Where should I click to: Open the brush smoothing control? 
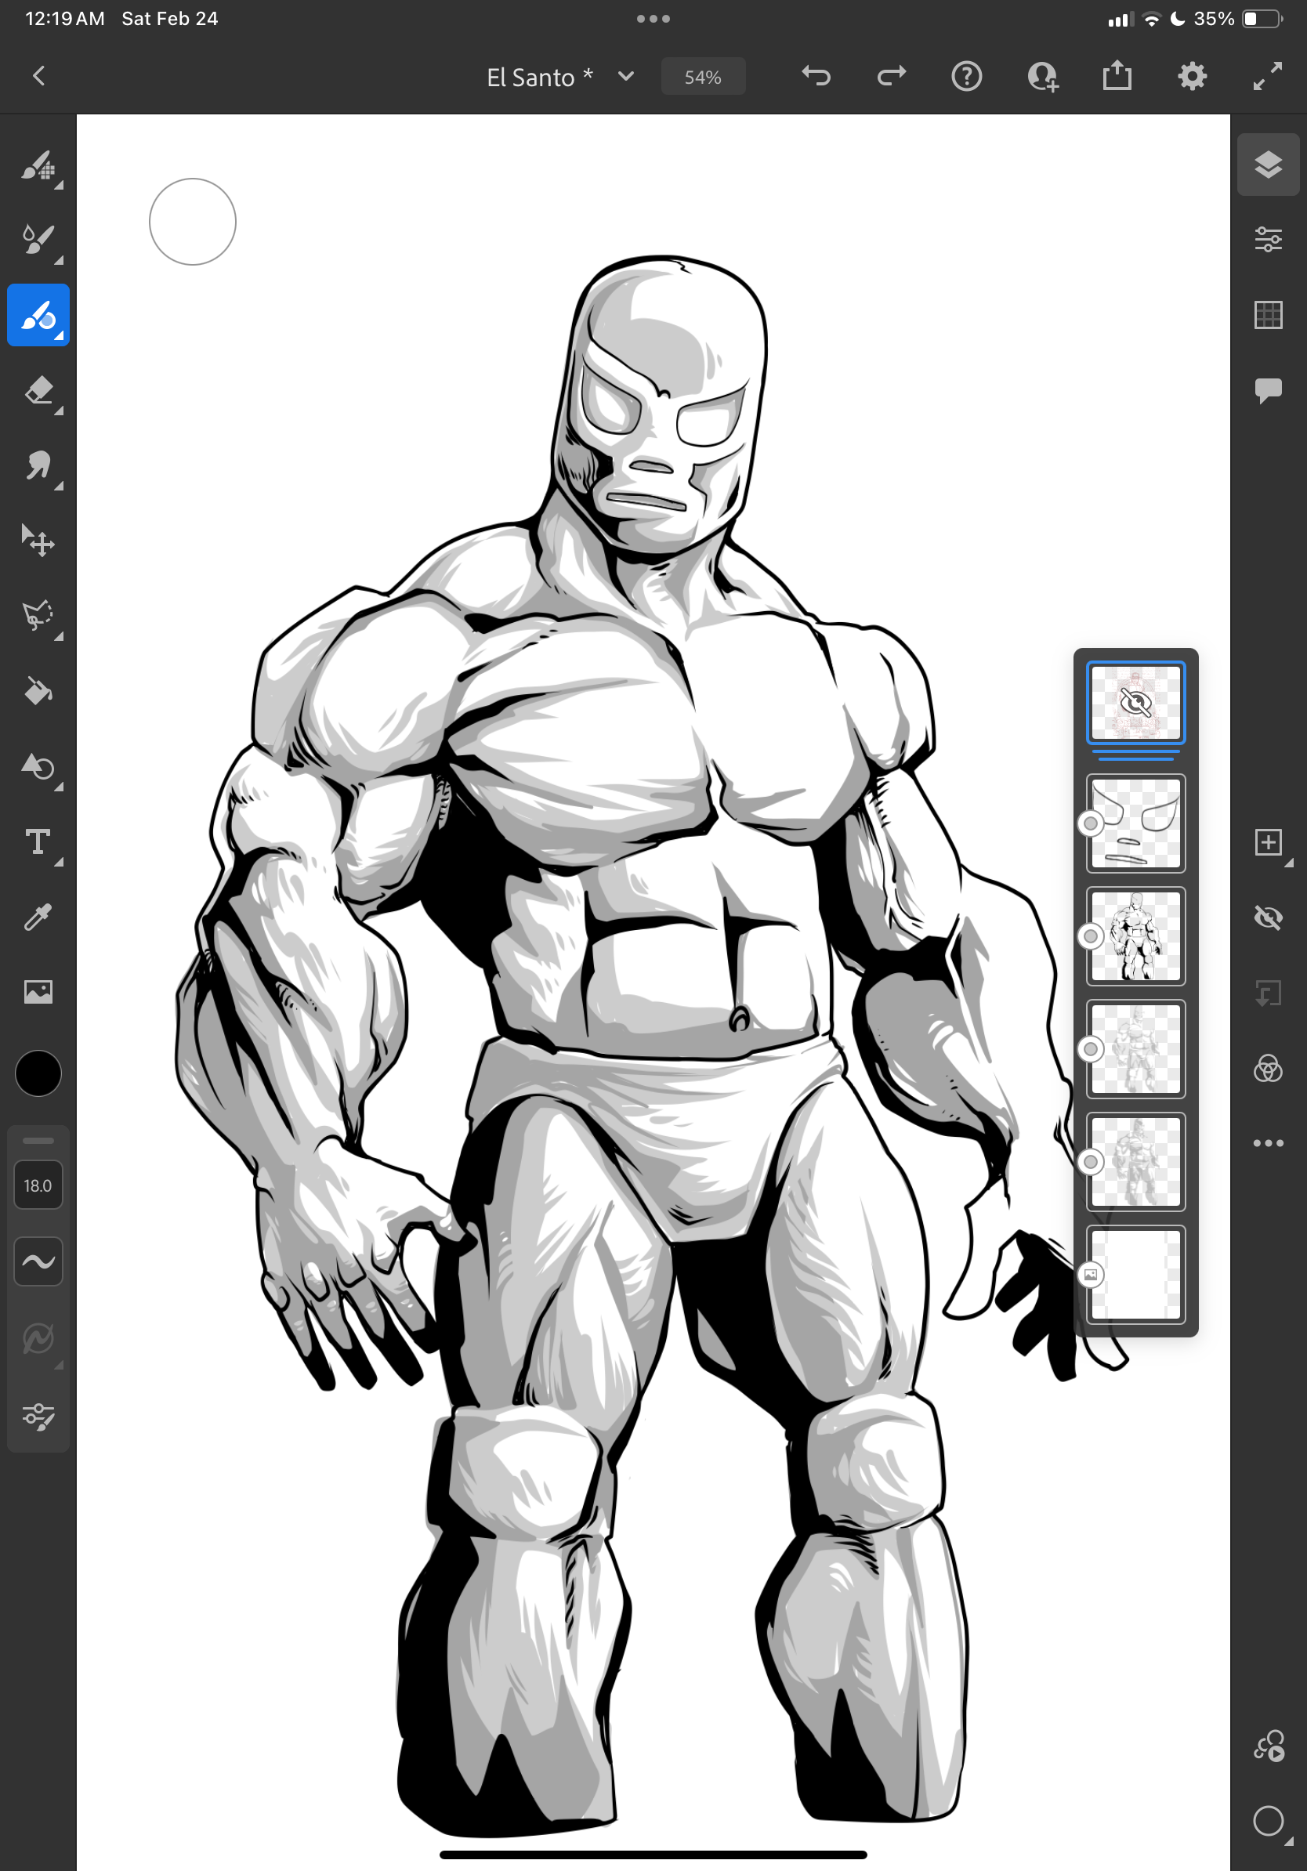[38, 1261]
